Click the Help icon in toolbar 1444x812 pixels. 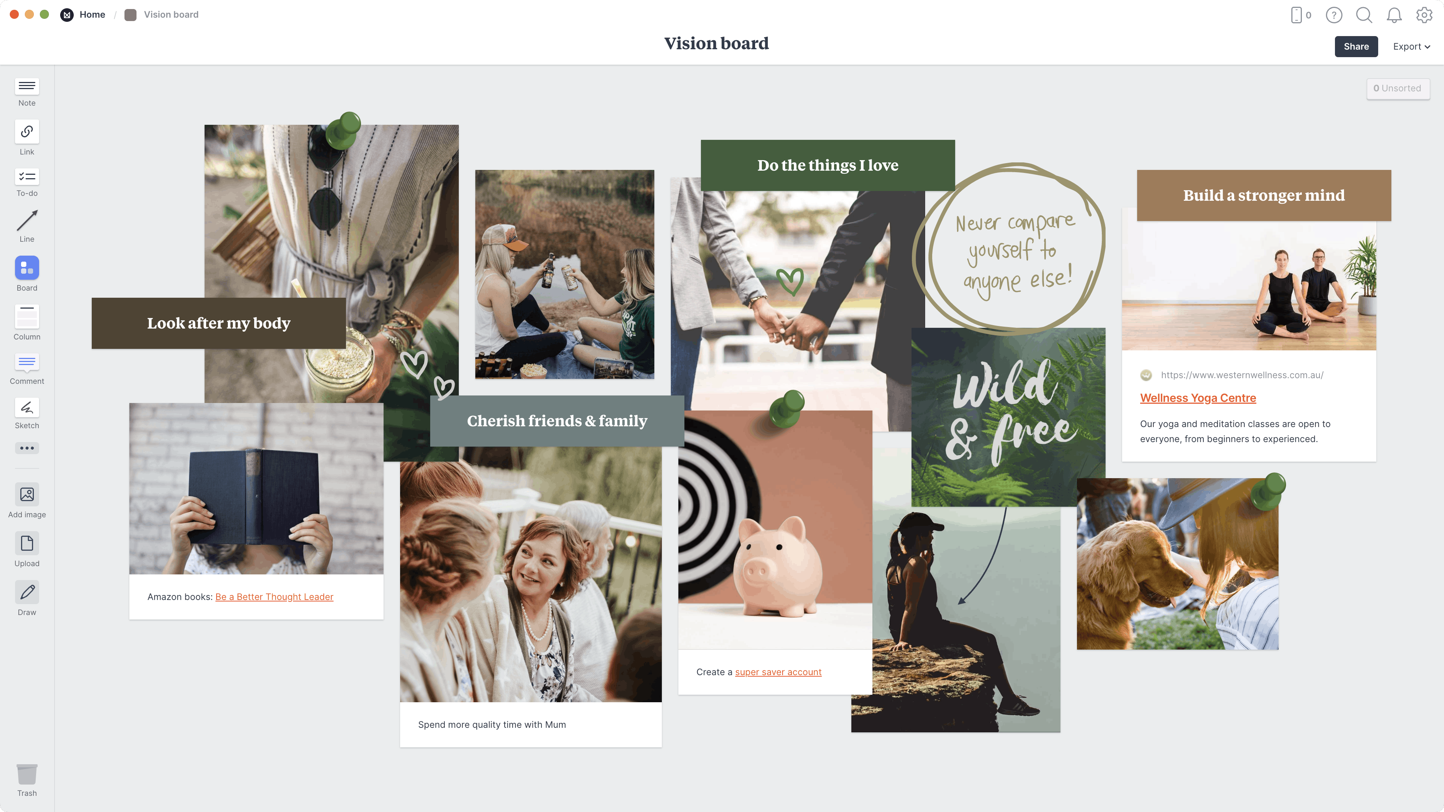(1334, 14)
